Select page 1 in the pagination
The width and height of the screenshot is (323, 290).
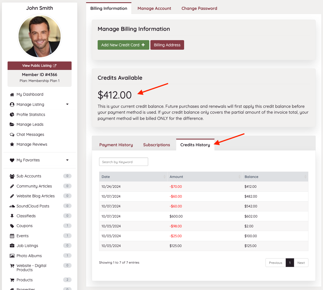[x=290, y=263]
